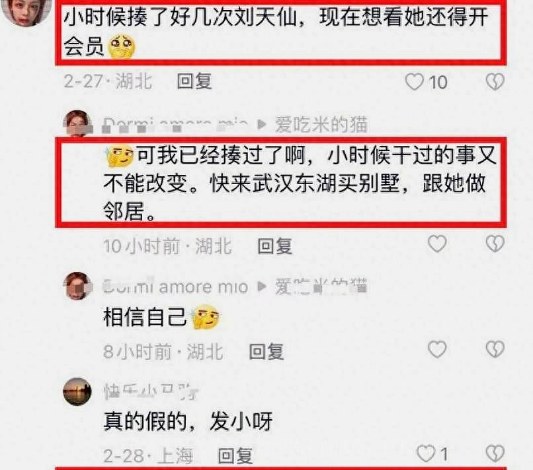Reply to the 2-27 湖北 comment
This screenshot has width=533, height=470.
pos(194,81)
